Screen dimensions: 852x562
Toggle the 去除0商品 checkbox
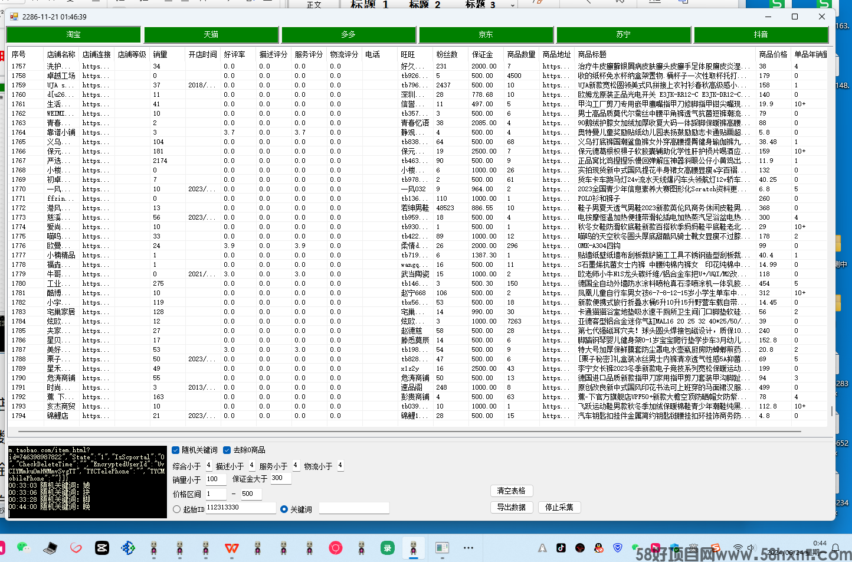click(227, 450)
